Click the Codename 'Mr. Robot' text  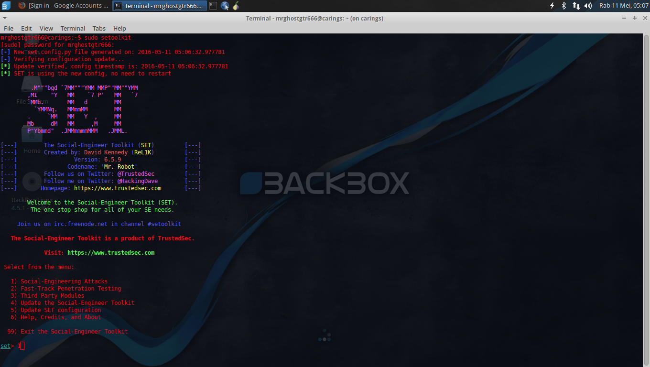tap(102, 167)
